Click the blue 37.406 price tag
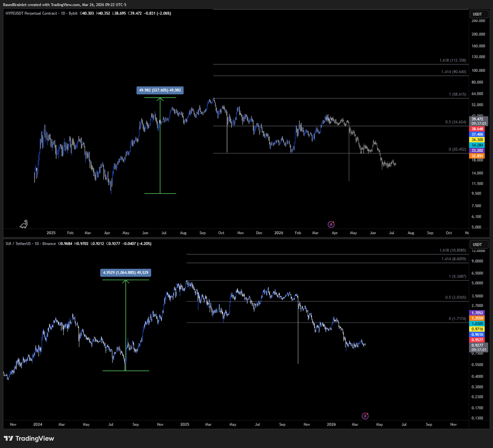The width and height of the screenshot is (493, 448). tap(477, 134)
